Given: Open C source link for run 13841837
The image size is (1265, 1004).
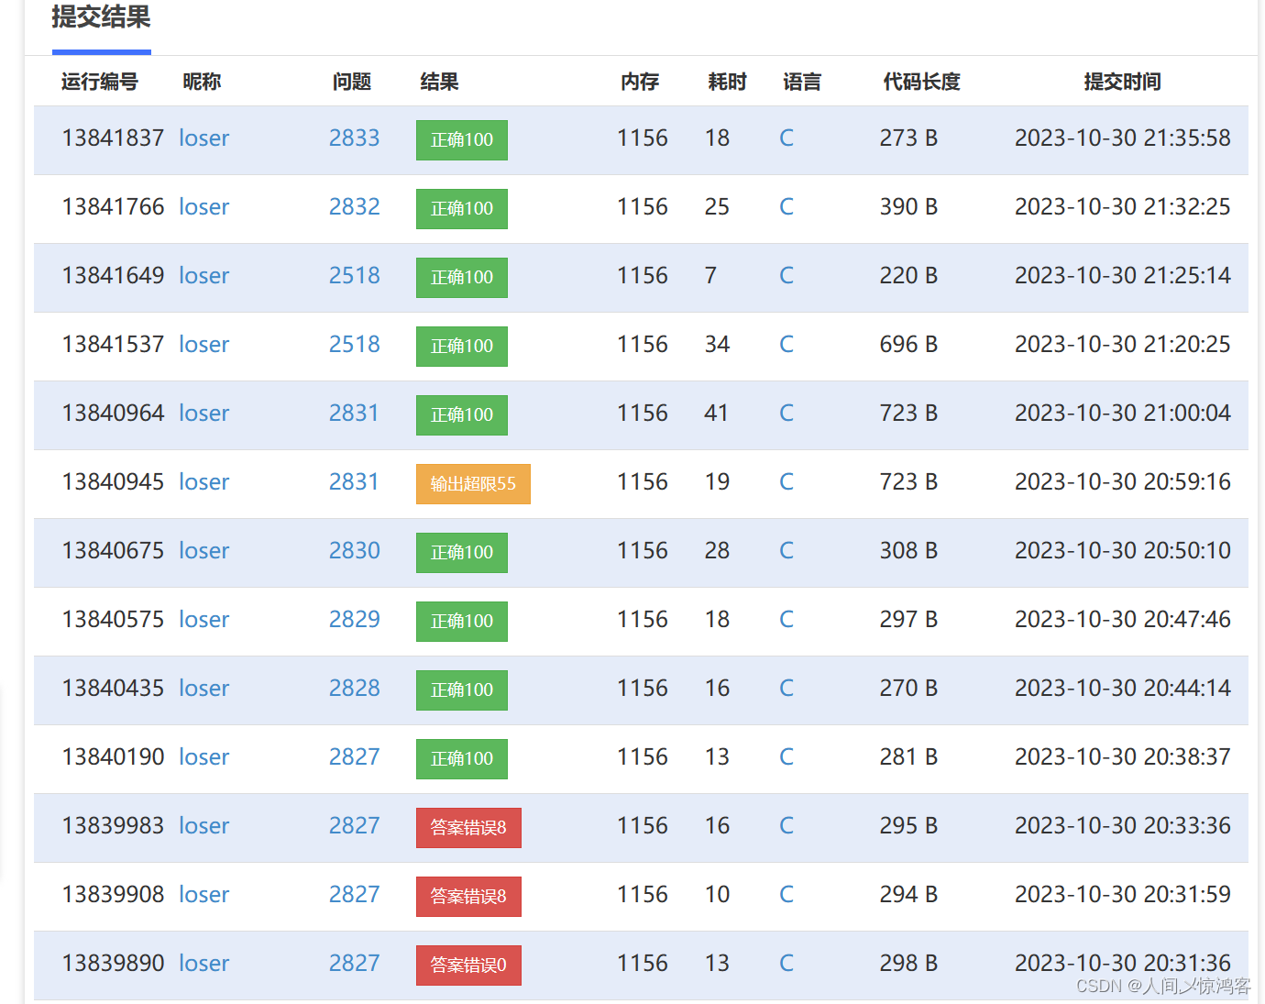Looking at the screenshot, I should click(786, 138).
